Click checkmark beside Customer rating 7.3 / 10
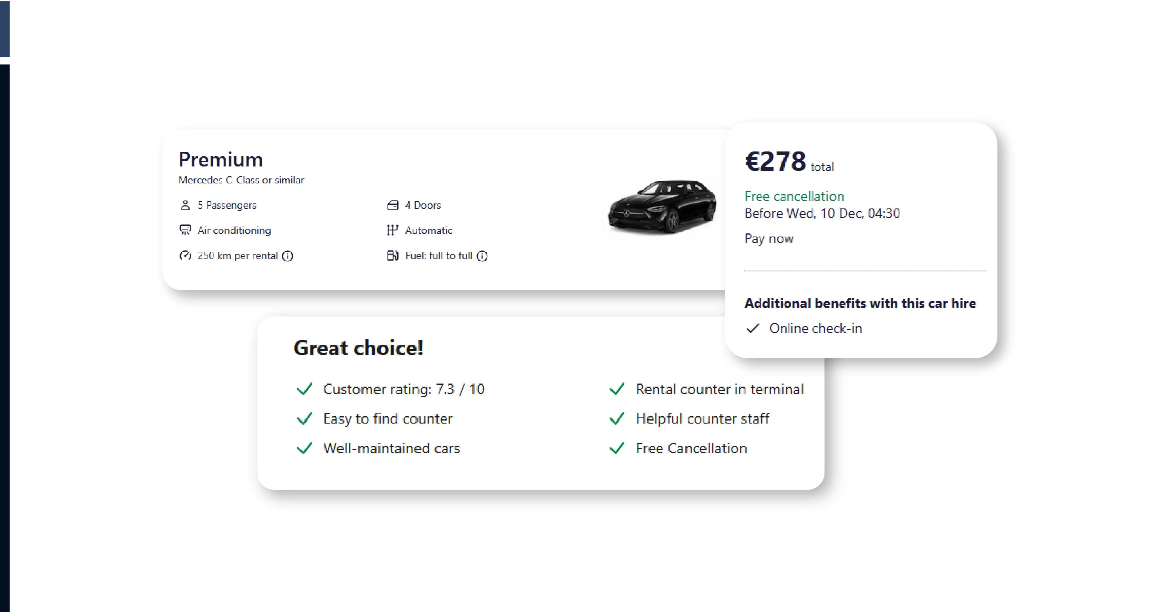 pyautogui.click(x=305, y=389)
